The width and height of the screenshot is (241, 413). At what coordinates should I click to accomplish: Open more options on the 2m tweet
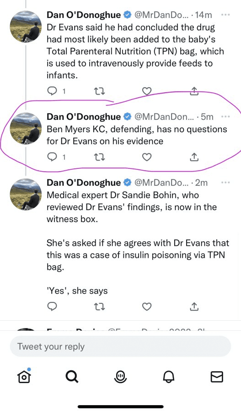point(225,182)
